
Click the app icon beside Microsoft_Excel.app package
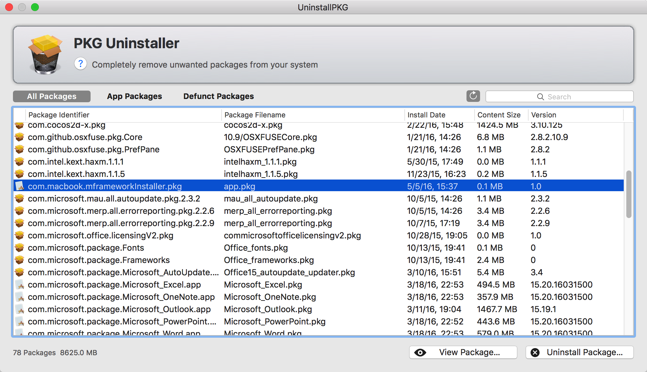20,285
